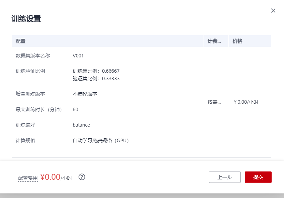This screenshot has width=284, height=198.
Task: Click the 配置费用 dotted-underline label
Action: coord(28,178)
